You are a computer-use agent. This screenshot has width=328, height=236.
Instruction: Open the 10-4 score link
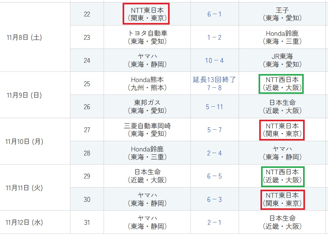(214, 60)
